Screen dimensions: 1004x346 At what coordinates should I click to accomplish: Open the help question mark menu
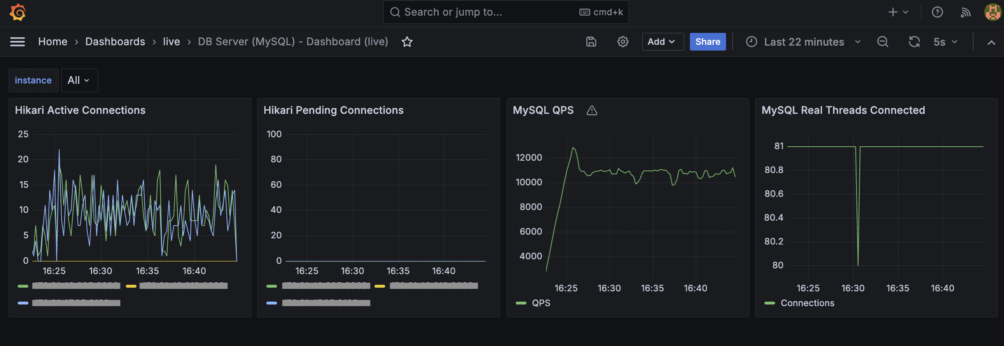[937, 12]
